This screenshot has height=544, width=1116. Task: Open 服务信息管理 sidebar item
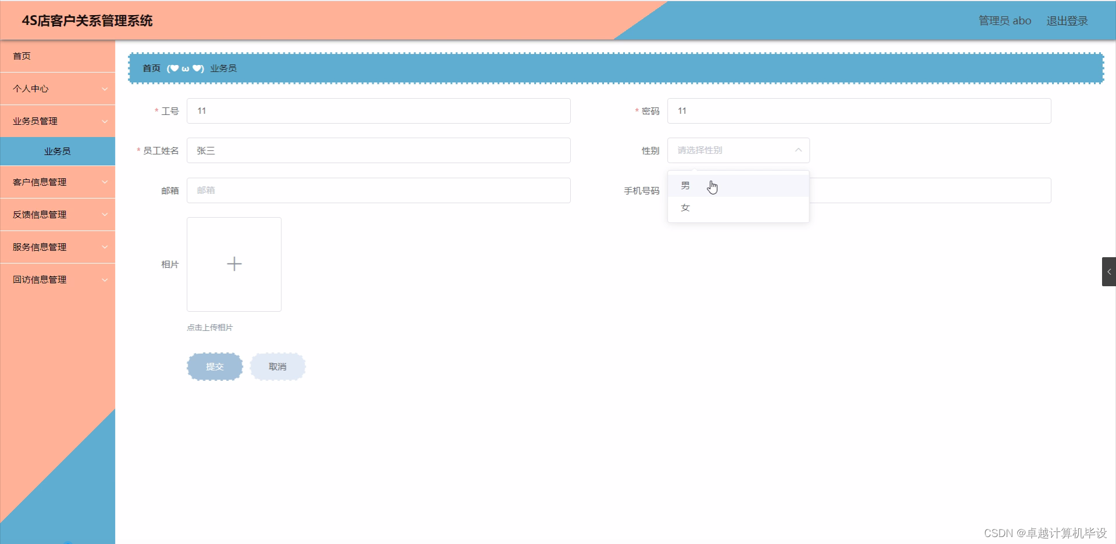[x=58, y=247]
